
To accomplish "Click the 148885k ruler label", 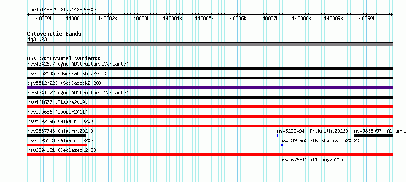I will tap(204, 18).
